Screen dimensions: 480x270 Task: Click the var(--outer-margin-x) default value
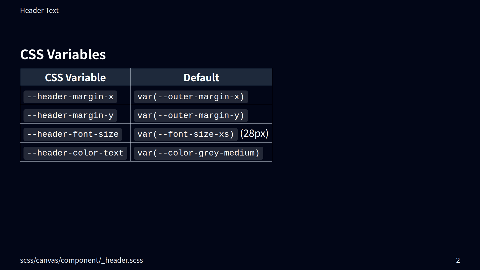(x=191, y=97)
